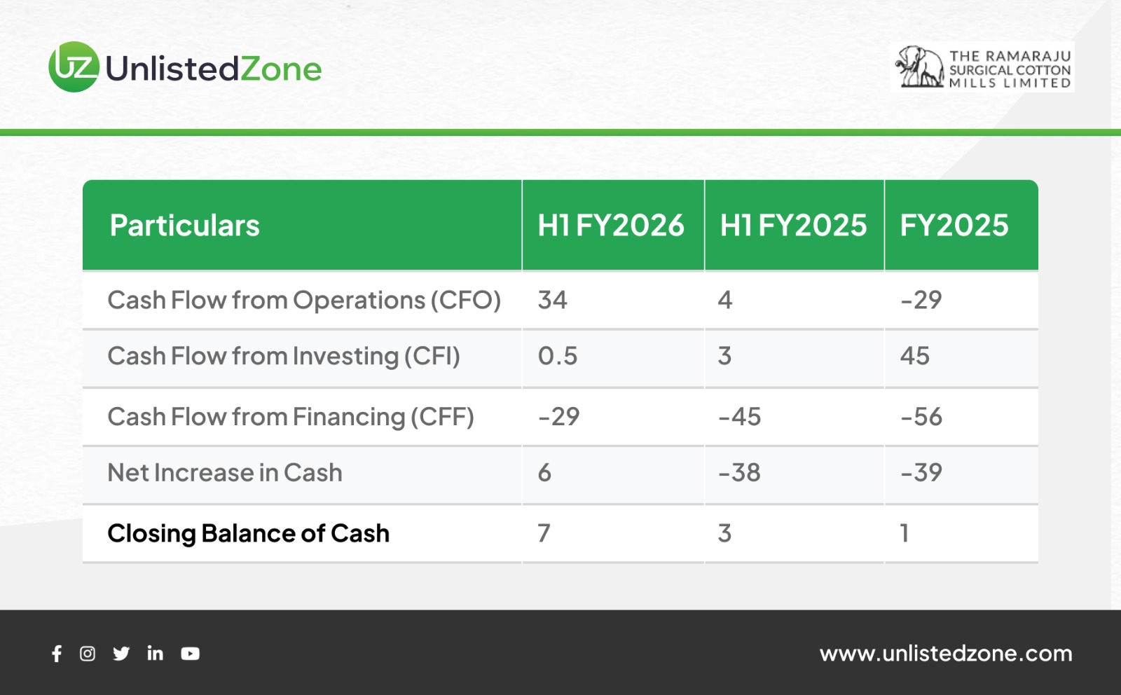Click the green UZ logo icon
1121x695 pixels.
[74, 67]
